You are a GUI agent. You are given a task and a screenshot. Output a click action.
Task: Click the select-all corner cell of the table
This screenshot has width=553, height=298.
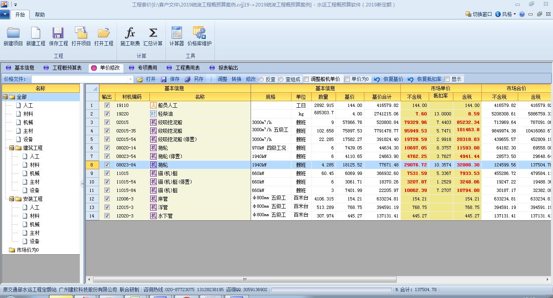[92, 88]
